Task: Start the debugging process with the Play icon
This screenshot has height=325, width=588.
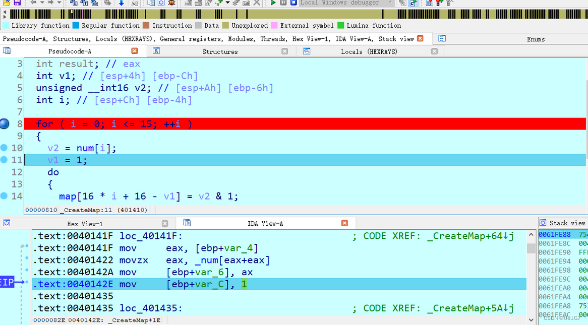Action: click(273, 3)
